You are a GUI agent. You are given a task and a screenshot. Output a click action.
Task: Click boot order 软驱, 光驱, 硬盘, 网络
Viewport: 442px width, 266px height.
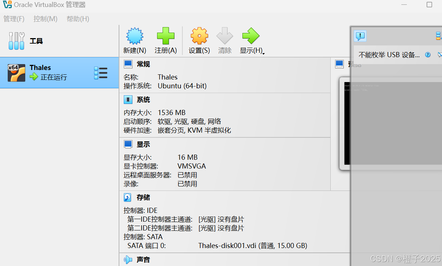click(x=189, y=121)
